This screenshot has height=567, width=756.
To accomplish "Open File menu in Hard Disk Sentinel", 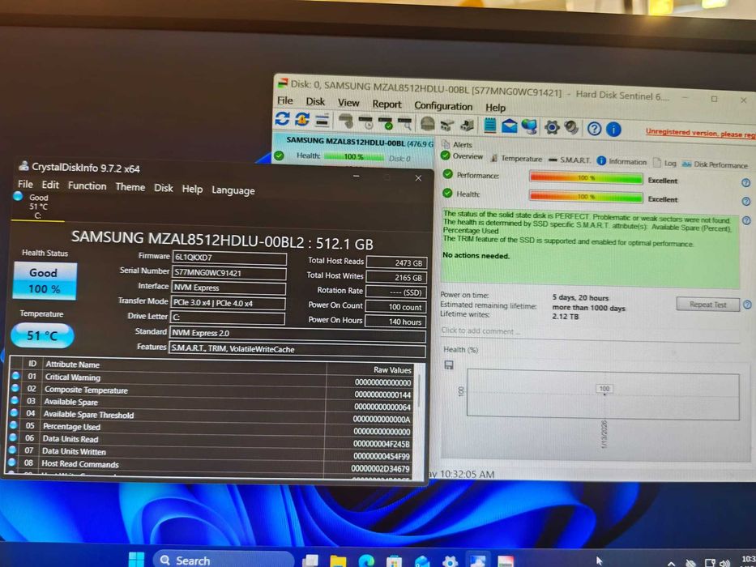I will click(284, 100).
